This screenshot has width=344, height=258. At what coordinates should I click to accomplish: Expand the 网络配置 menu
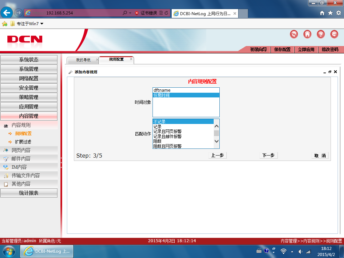(29, 78)
